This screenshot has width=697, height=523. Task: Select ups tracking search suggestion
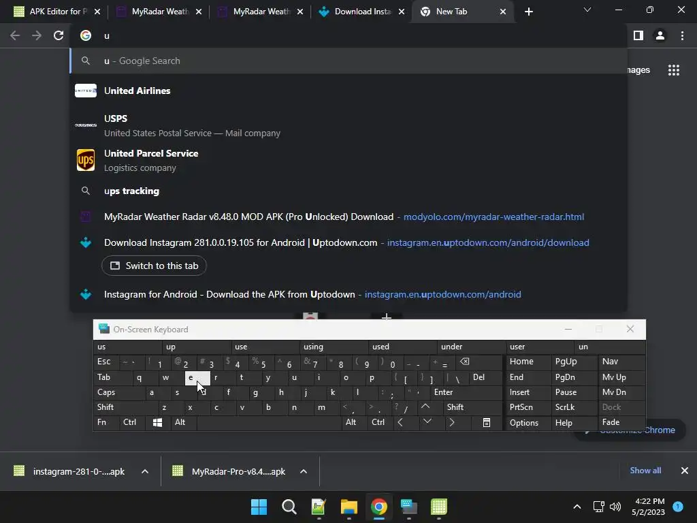click(x=348, y=191)
